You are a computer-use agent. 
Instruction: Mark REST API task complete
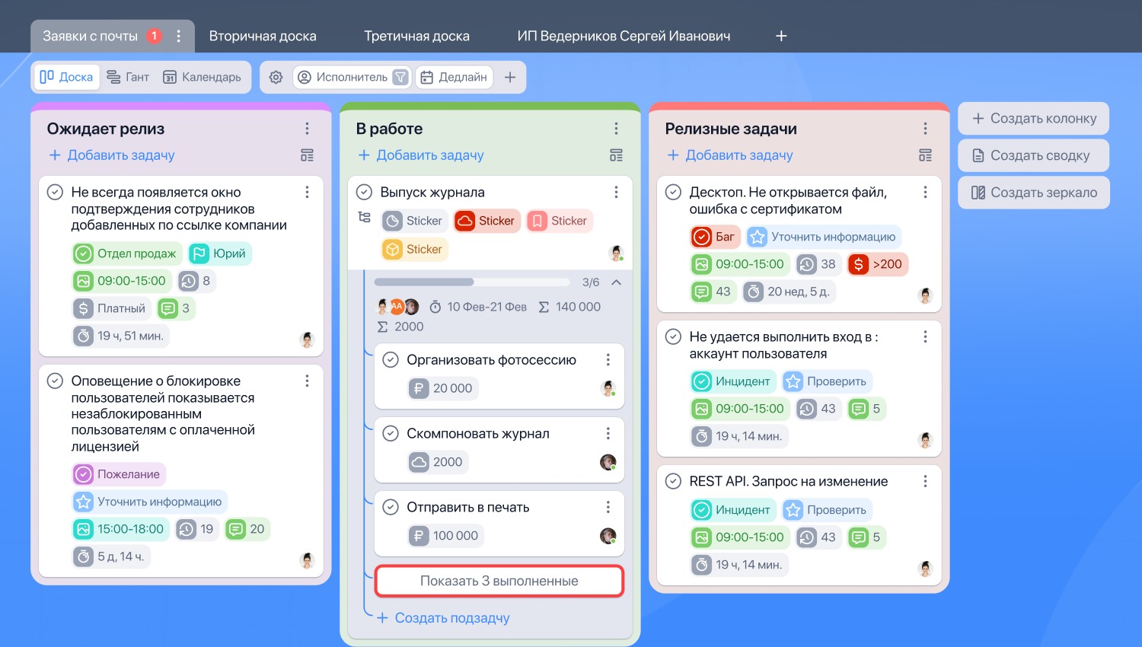coord(673,481)
